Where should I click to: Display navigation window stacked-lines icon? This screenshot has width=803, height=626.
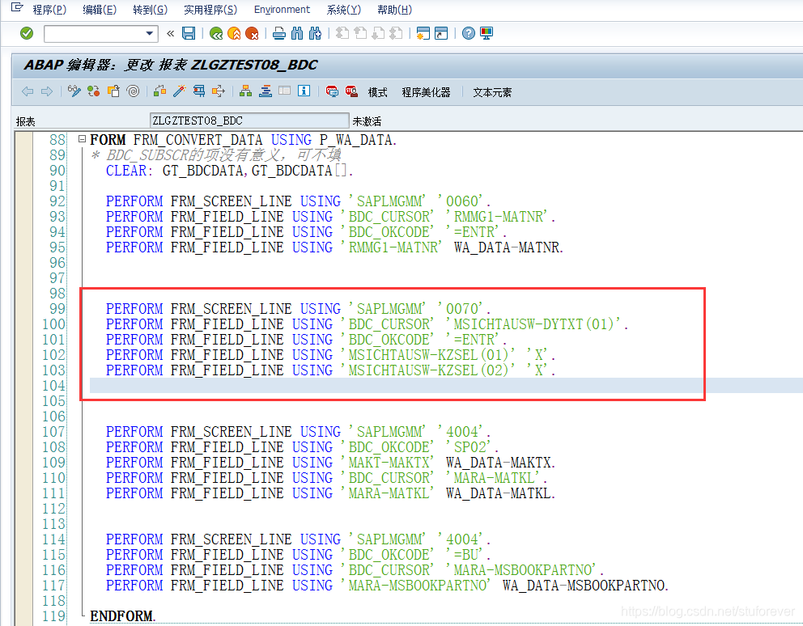[266, 91]
